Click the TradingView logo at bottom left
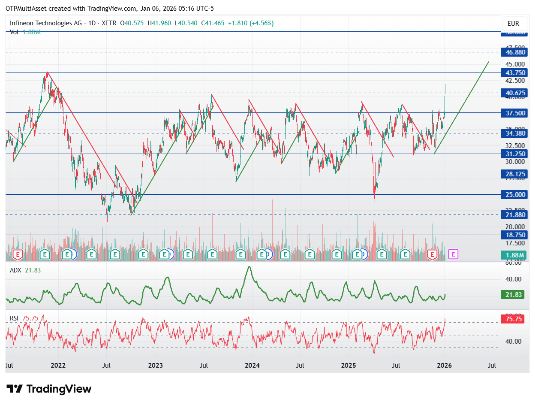This screenshot has height=405, width=535. point(50,389)
